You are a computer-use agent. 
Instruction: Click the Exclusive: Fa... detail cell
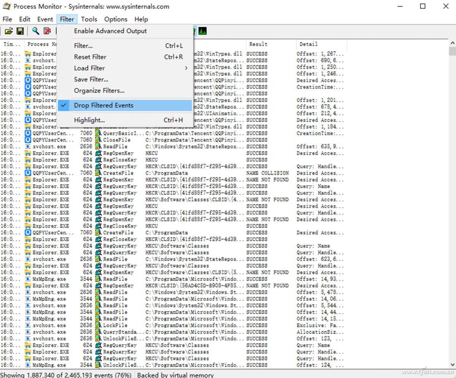coord(320,326)
